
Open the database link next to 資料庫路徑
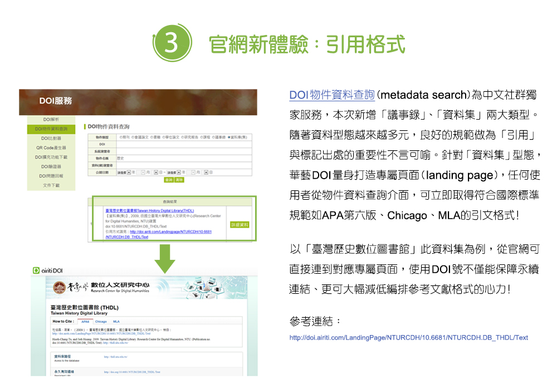[x=115, y=357]
